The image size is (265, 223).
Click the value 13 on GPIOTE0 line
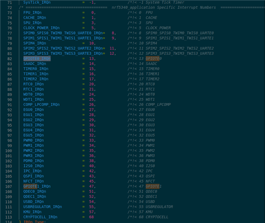(x=92, y=59)
